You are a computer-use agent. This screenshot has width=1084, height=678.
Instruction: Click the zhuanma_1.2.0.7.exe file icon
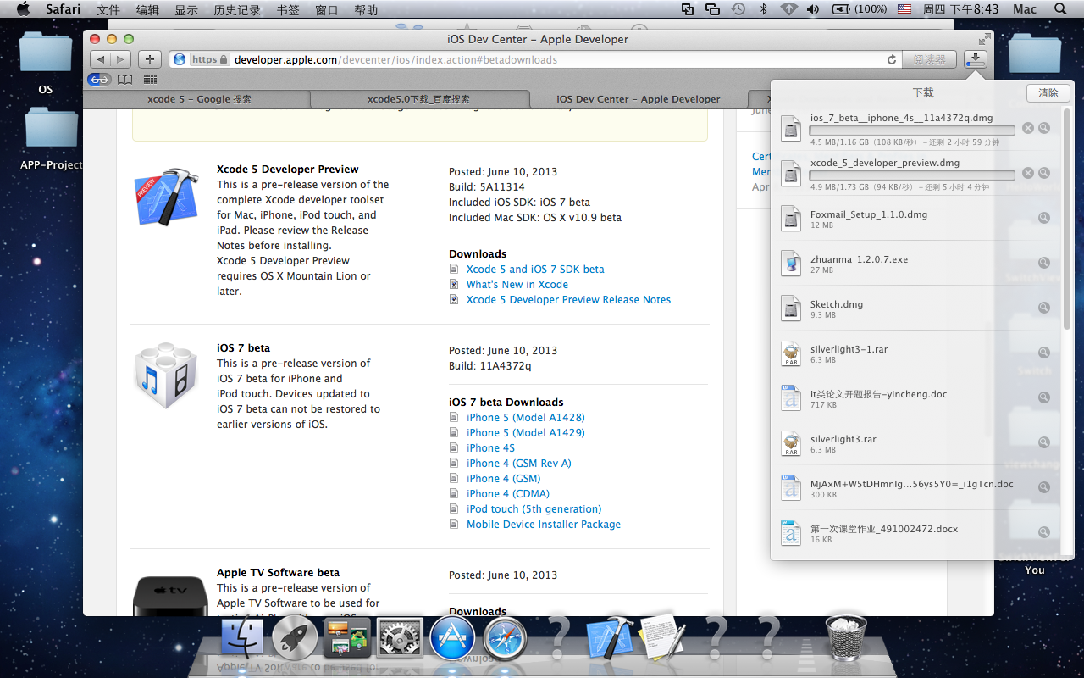click(x=791, y=264)
